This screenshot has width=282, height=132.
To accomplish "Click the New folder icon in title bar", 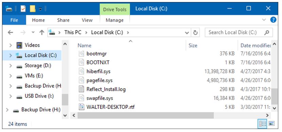I will [x=33, y=8].
